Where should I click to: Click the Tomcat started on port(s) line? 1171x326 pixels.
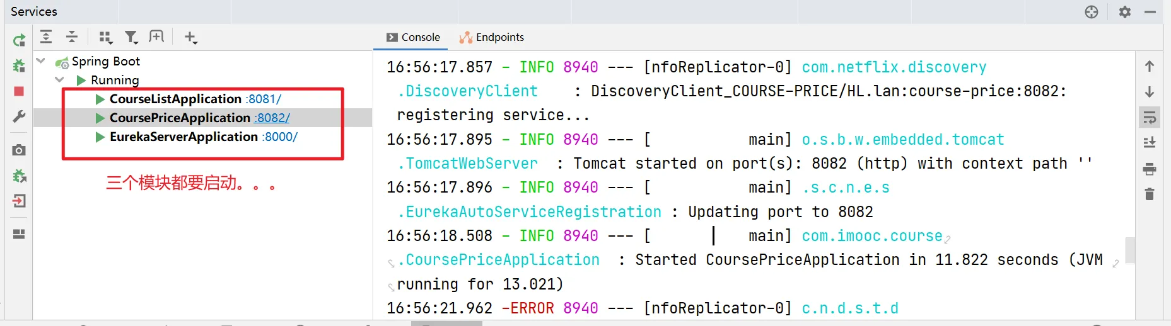(x=832, y=164)
